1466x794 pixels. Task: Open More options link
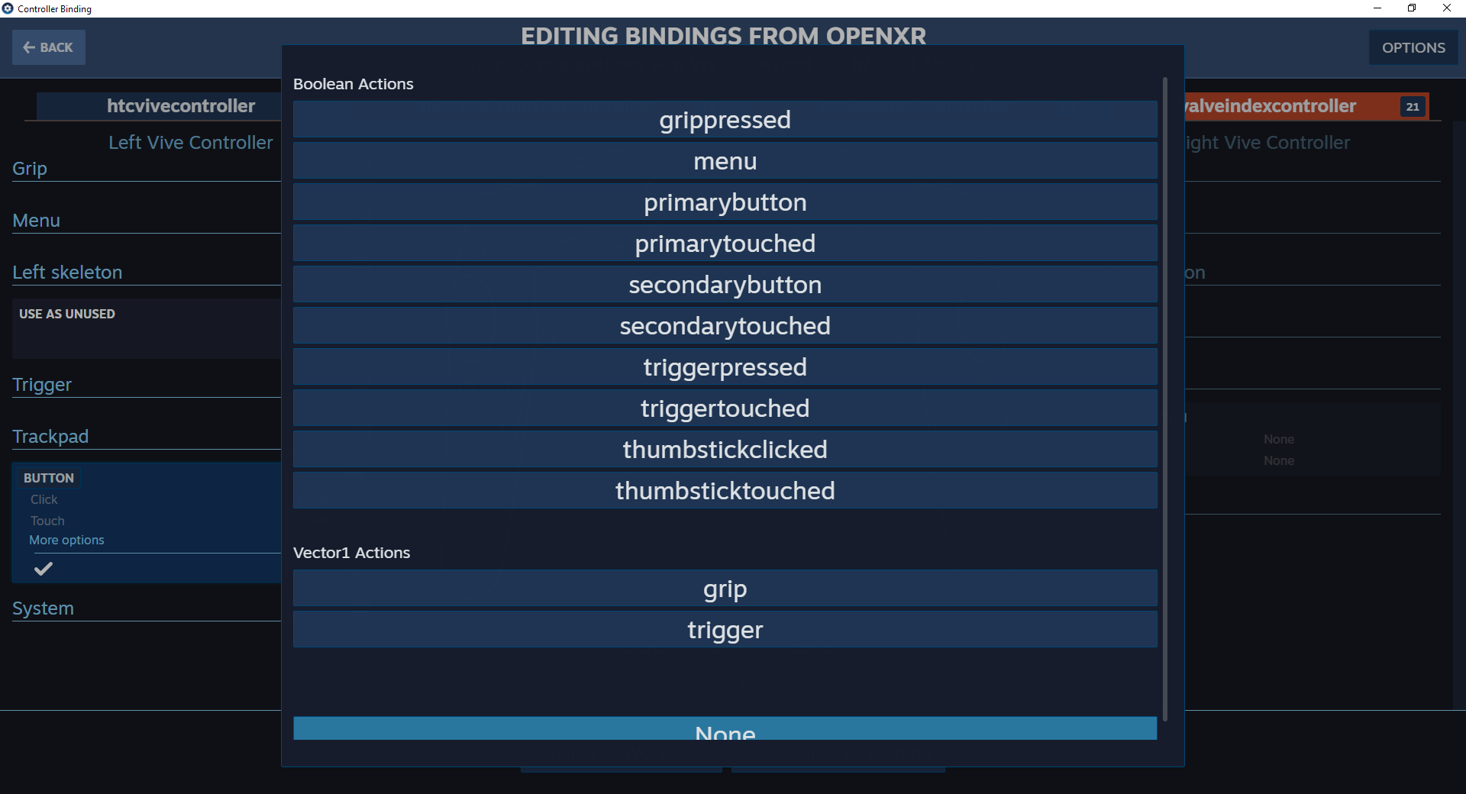pos(66,540)
